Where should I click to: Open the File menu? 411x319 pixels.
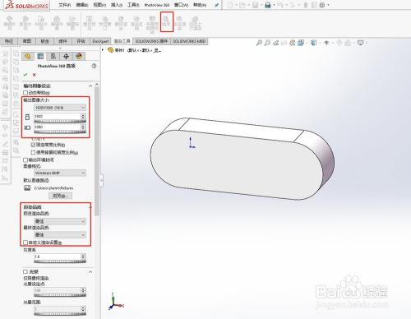(x=65, y=5)
